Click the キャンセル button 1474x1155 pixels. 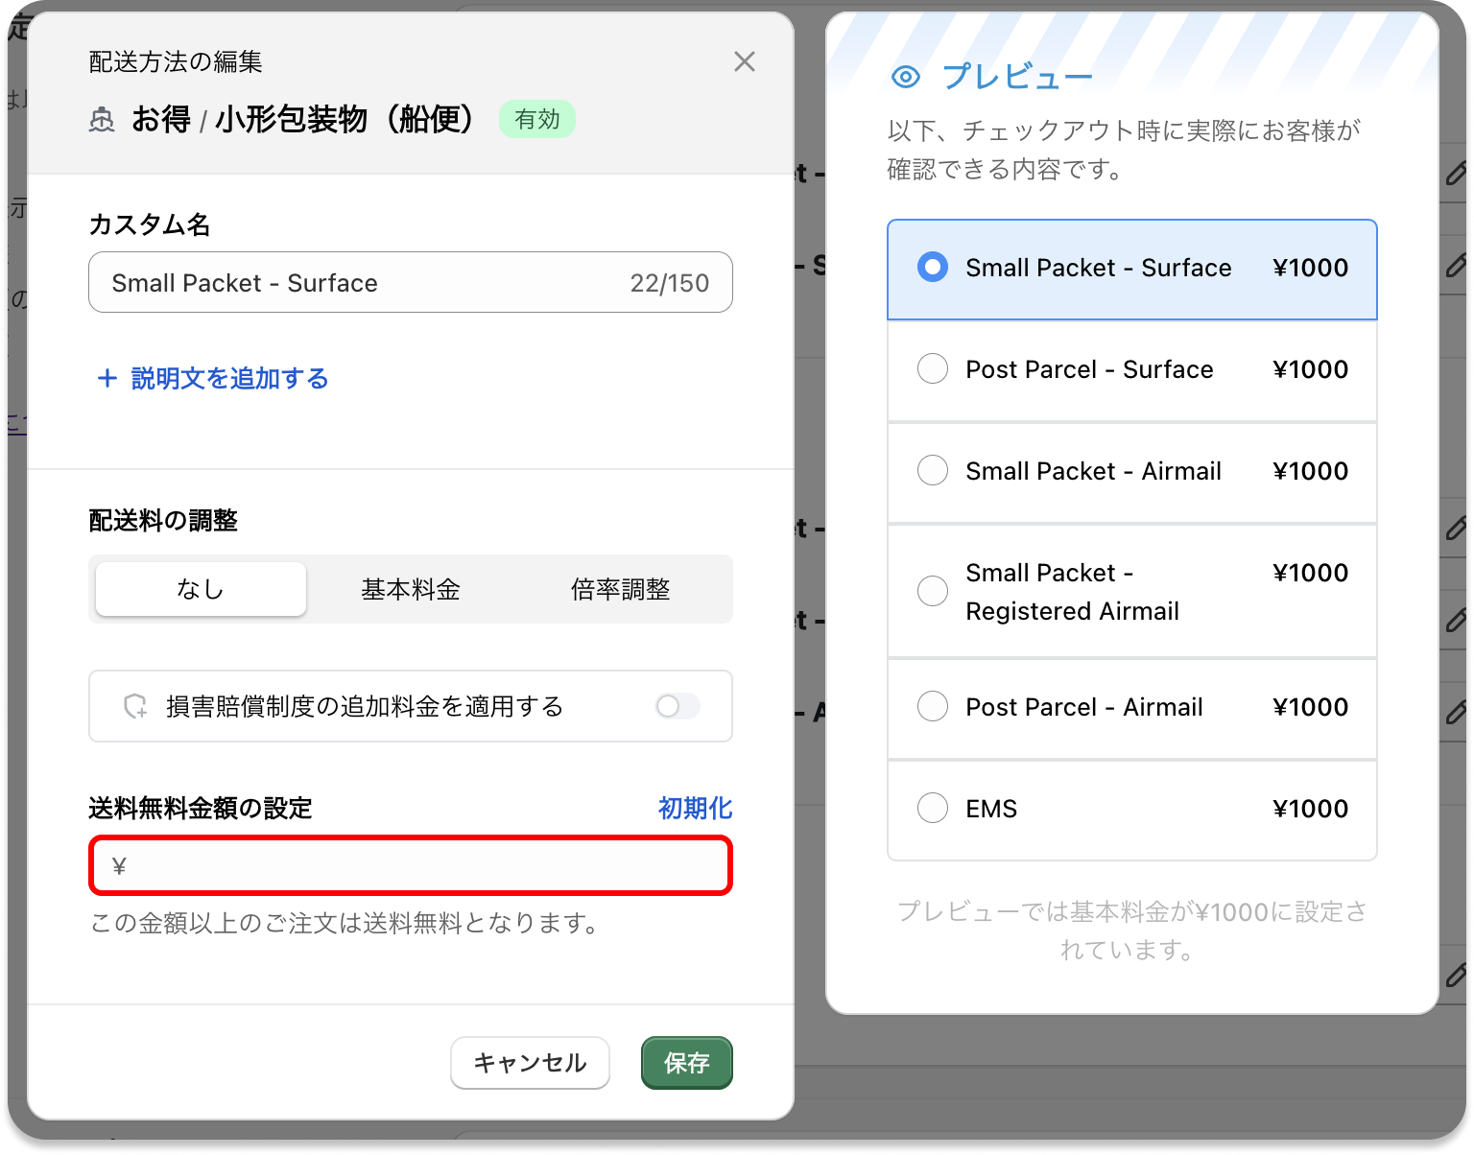(530, 1063)
